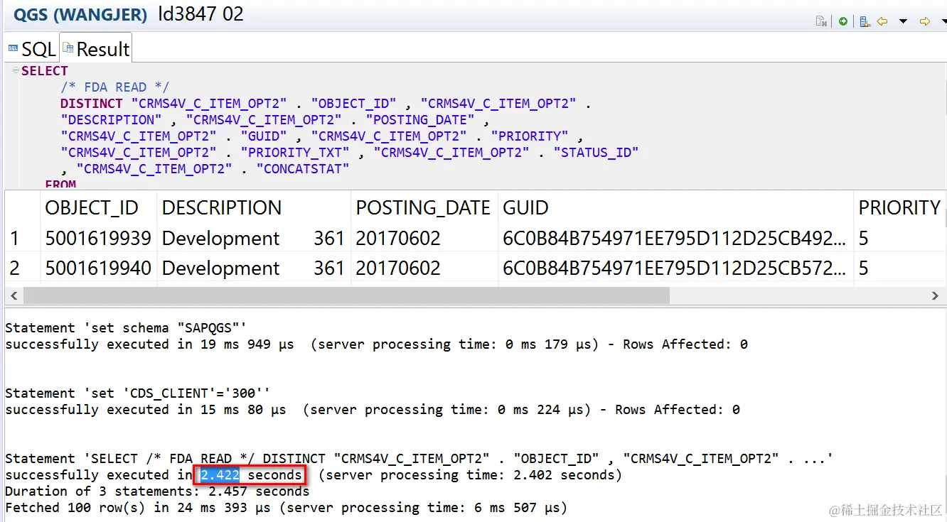Screen dimensions: 947x522
Task: Click the QGS (WANGJER) connection title
Action: pyautogui.click(x=80, y=13)
